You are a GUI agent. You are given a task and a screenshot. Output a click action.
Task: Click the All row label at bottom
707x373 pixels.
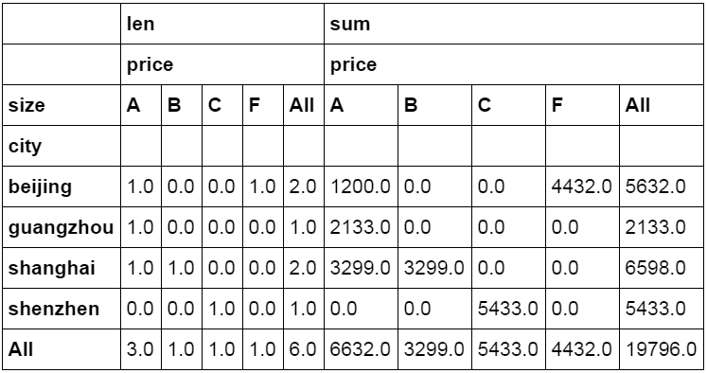[21, 349]
